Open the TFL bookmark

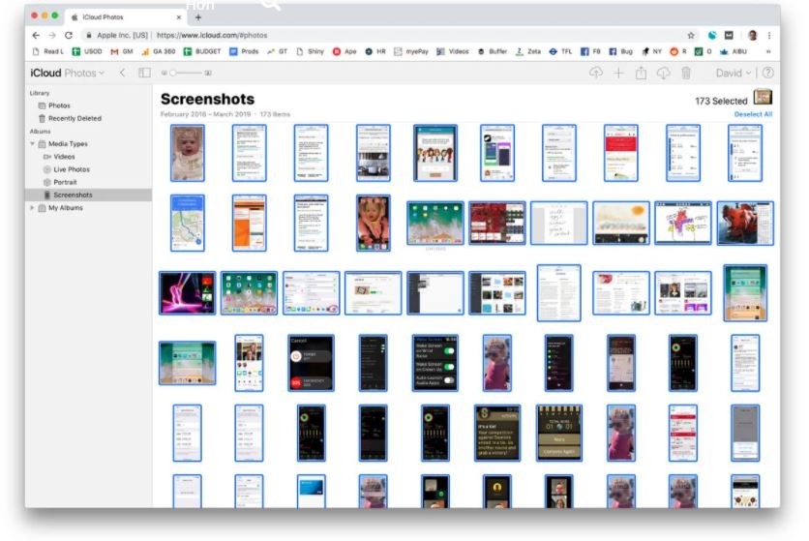[561, 51]
